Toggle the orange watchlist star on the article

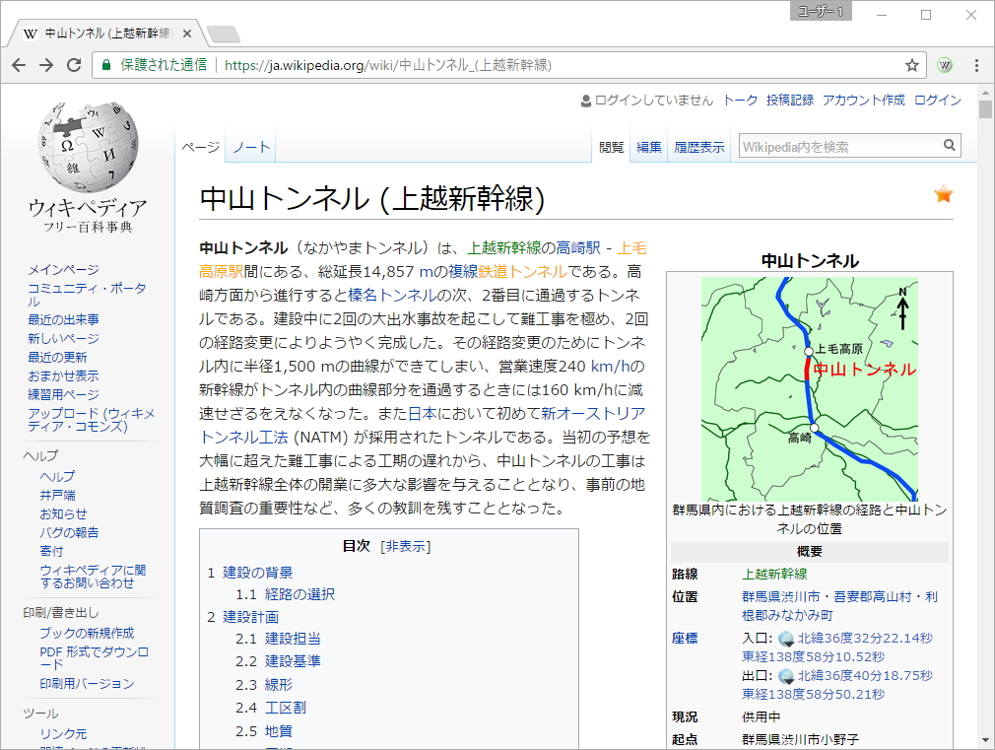click(x=943, y=195)
